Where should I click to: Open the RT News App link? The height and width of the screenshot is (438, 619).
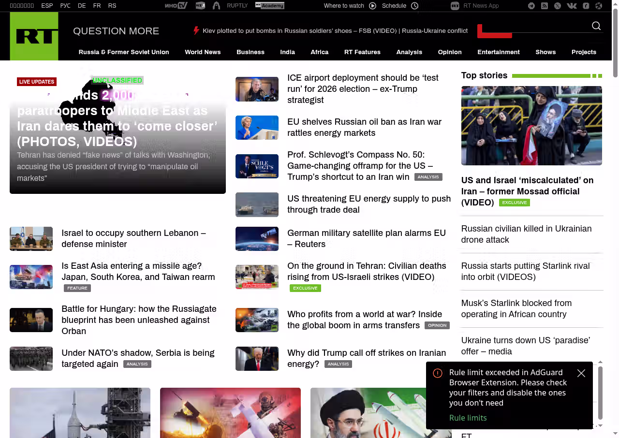[481, 6]
